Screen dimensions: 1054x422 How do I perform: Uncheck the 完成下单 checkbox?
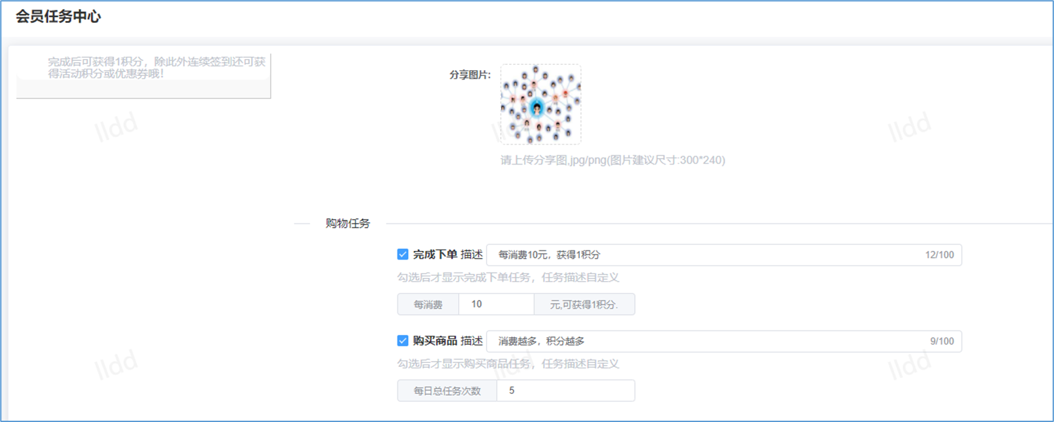[x=403, y=254]
